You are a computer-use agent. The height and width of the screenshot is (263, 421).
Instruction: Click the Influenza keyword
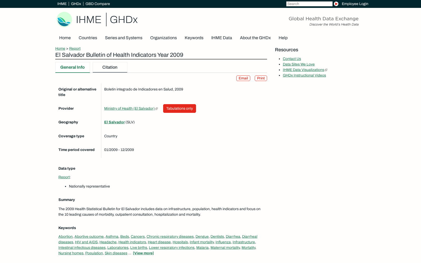point(223,242)
